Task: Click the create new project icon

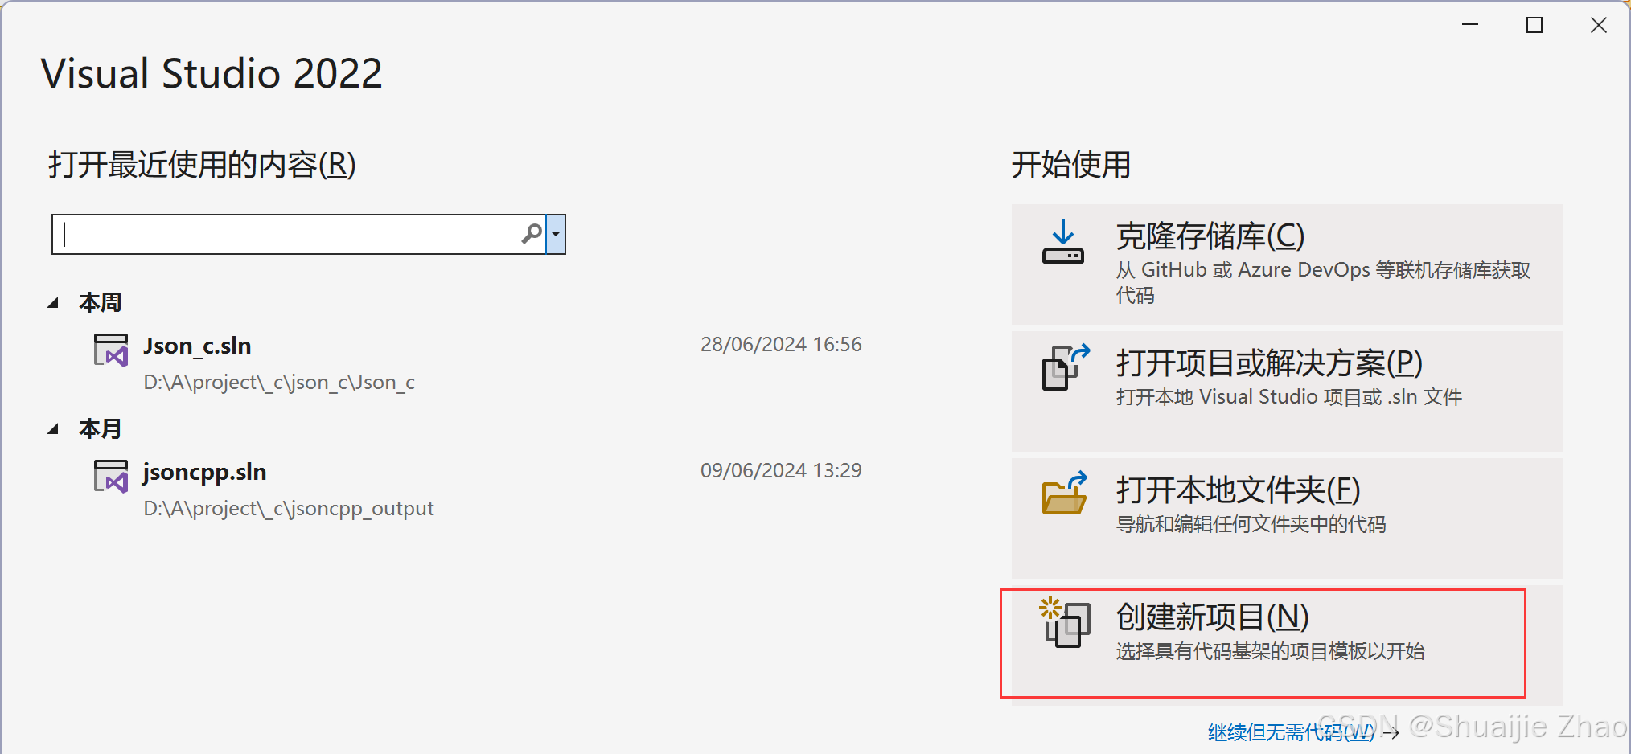Action: pyautogui.click(x=1065, y=622)
